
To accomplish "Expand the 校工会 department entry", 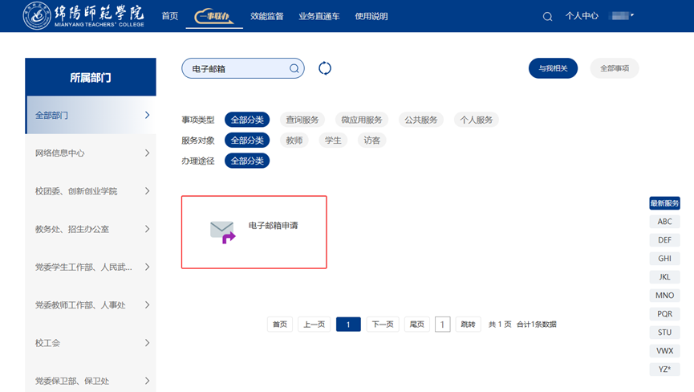I will (91, 343).
